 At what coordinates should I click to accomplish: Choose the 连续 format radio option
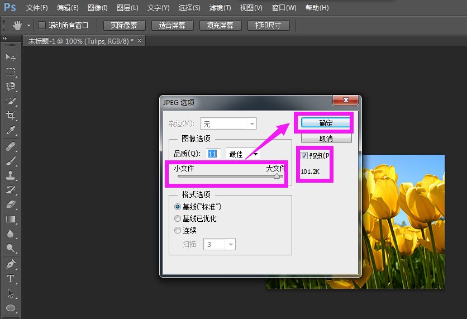coord(178,230)
